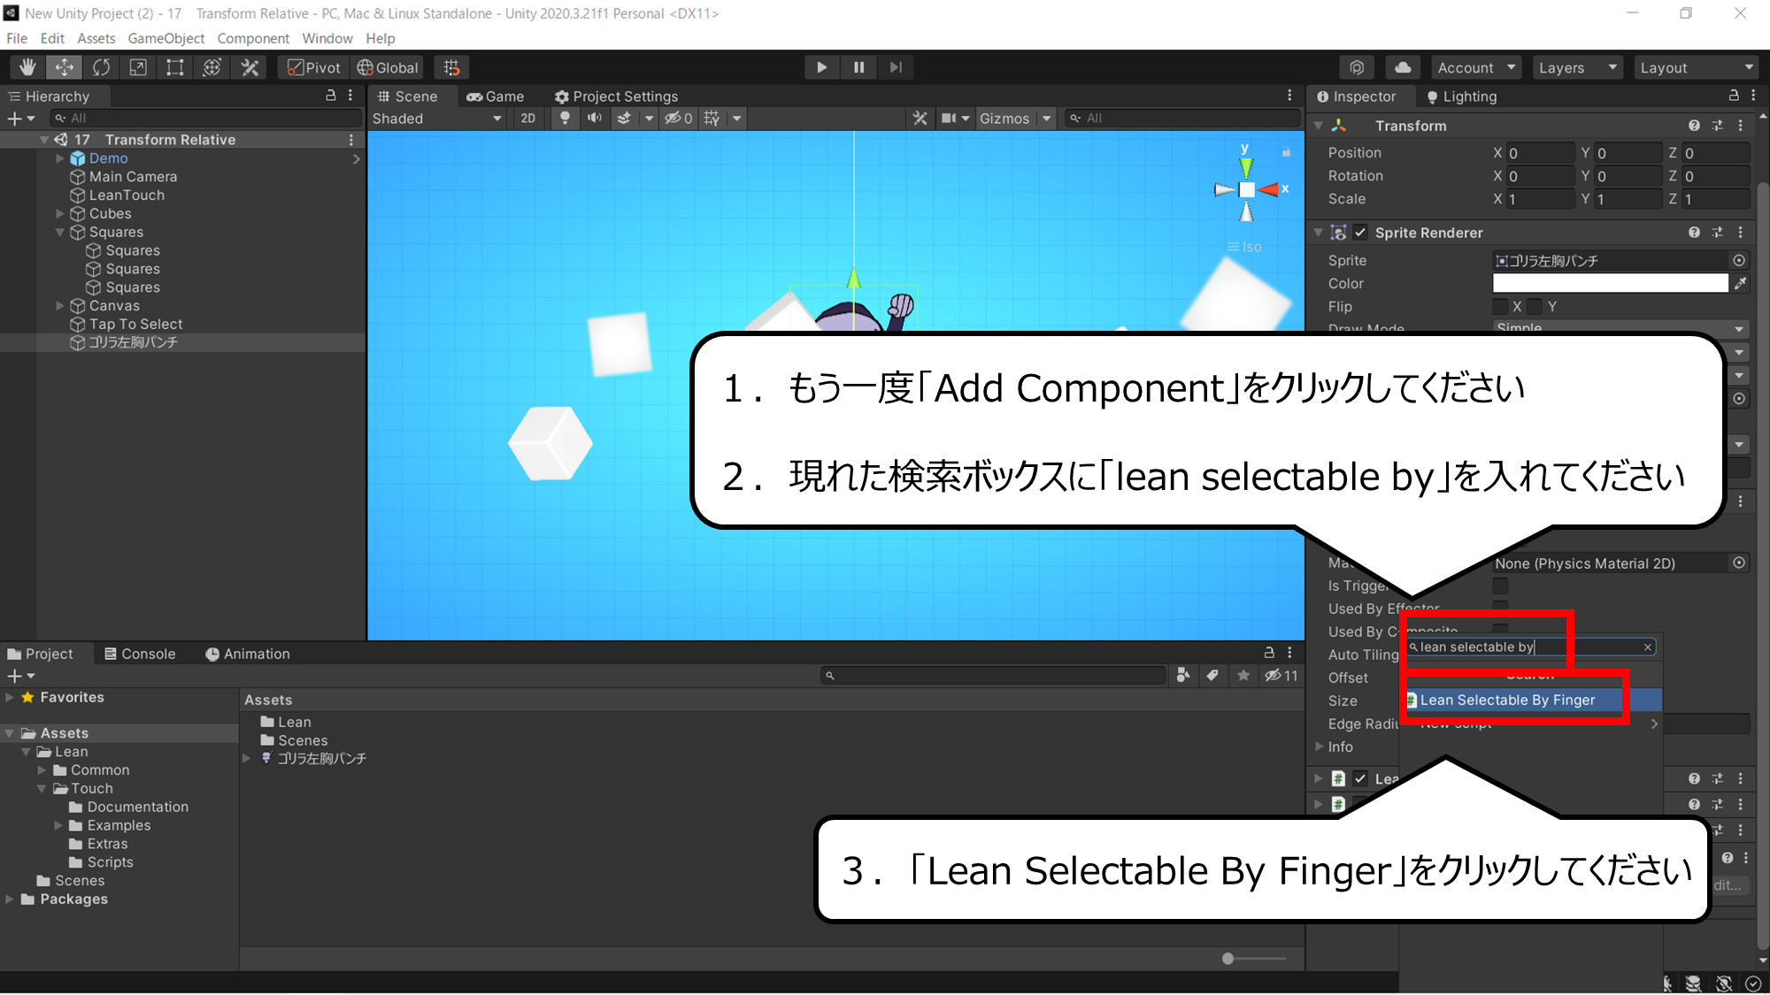Viewport: 1770px width, 995px height.
Task: Toggle Is Trigger checkbox
Action: coord(1500,586)
